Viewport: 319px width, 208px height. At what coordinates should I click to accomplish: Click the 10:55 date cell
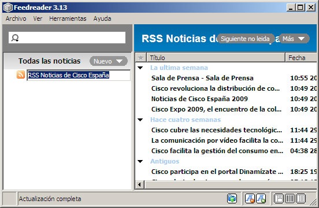(x=303, y=78)
